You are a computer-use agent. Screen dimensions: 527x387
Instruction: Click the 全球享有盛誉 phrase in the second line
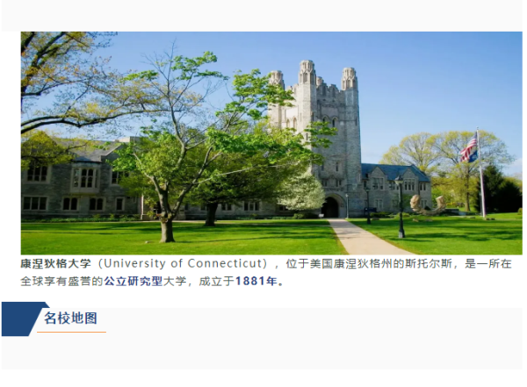point(56,281)
